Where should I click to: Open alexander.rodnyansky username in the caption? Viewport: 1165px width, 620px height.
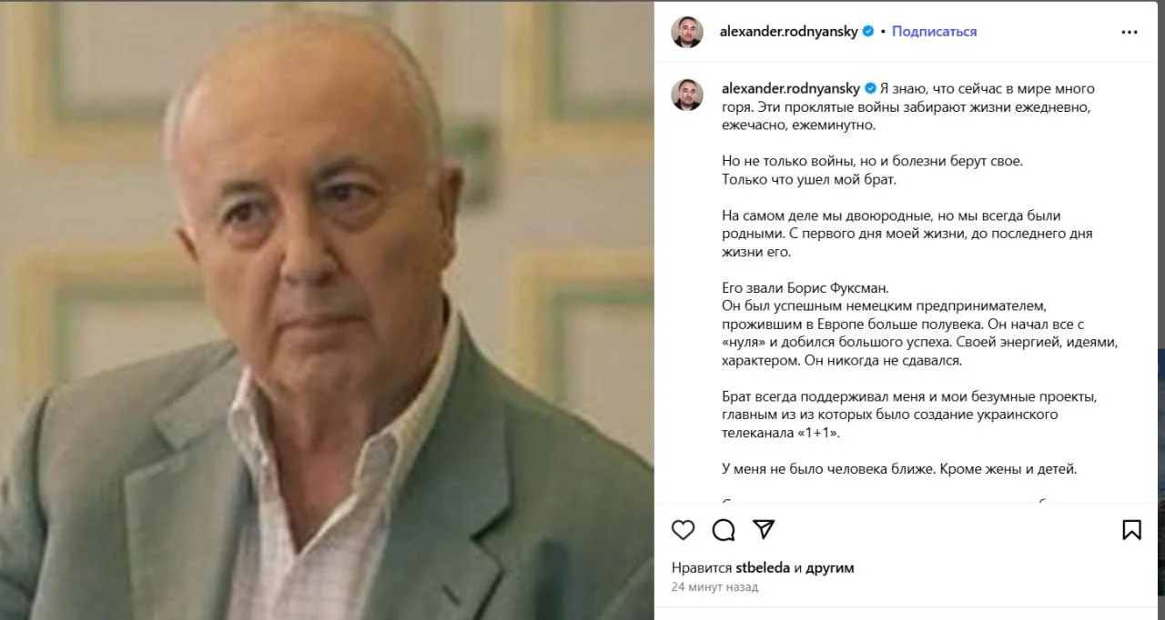click(x=791, y=88)
